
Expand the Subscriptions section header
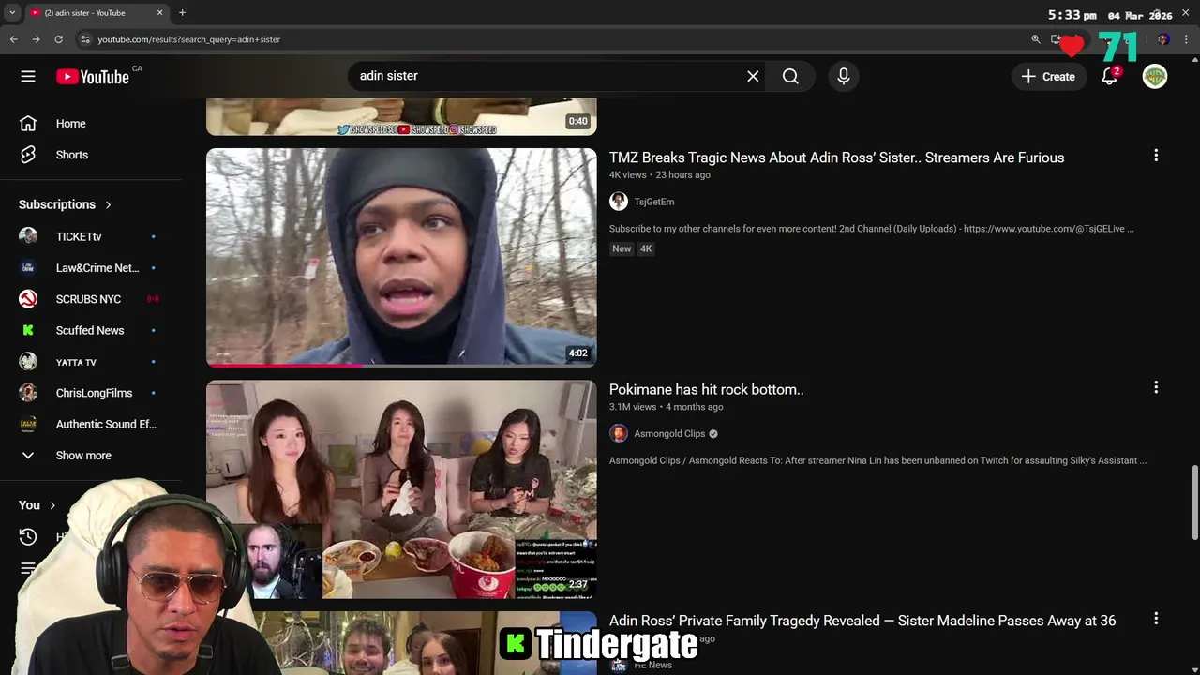click(66, 204)
